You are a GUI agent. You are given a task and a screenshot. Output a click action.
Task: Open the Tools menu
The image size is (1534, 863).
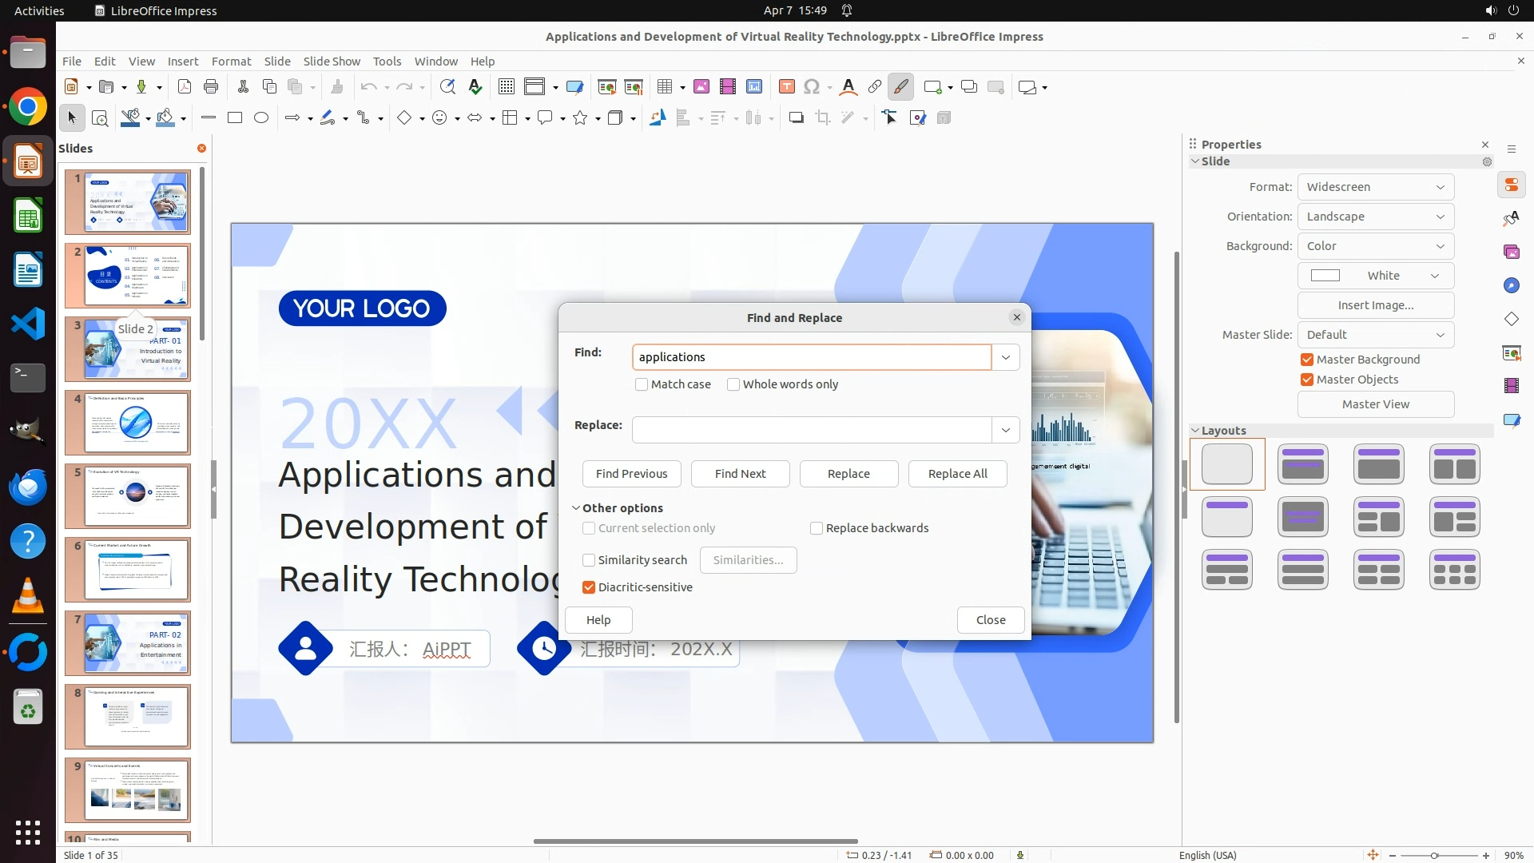387,62
